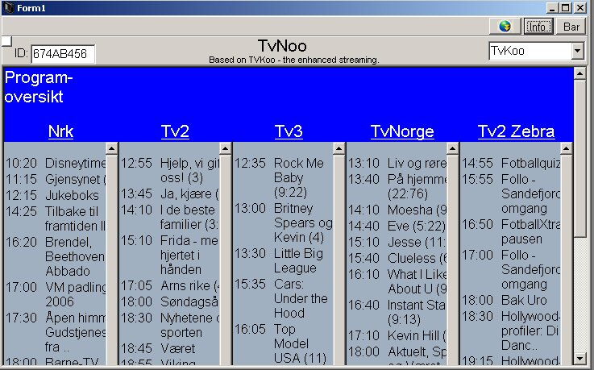Image resolution: width=594 pixels, height=370 pixels.
Task: Select the 16:50 FotballXtra pausen entry
Action: (x=511, y=232)
